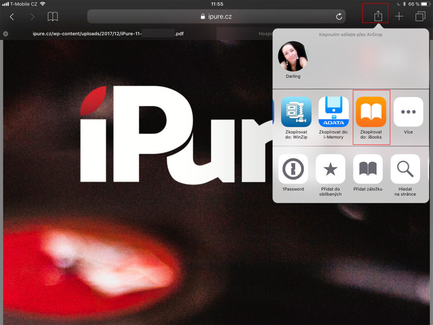Tap Přidat do oblíbených star icon
This screenshot has height=325, width=433.
[330, 175]
